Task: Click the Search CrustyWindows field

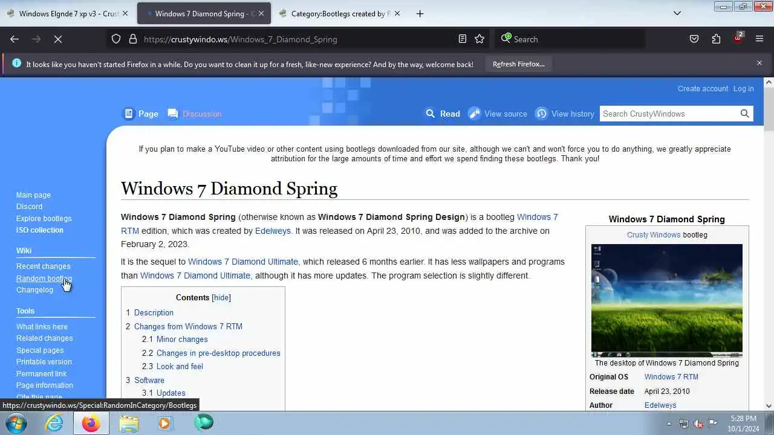Action: [668, 114]
